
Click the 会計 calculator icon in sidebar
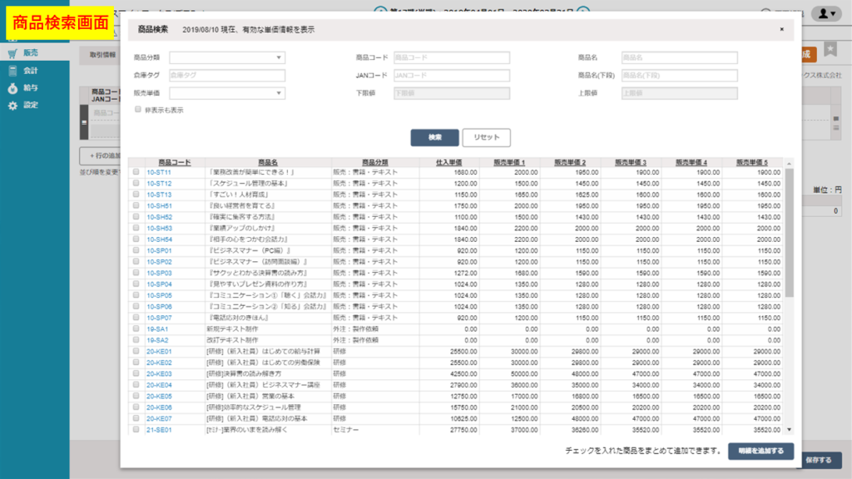(x=12, y=71)
